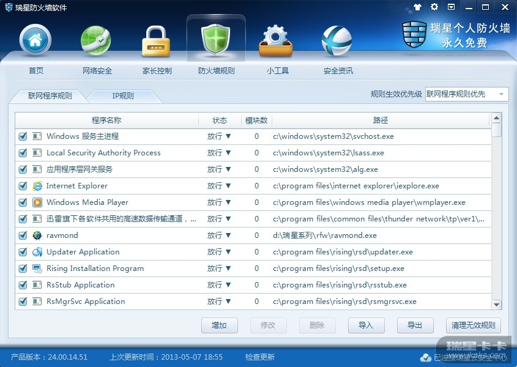Click the Local Security Authority Process icon
The width and height of the screenshot is (517, 367).
(37, 153)
